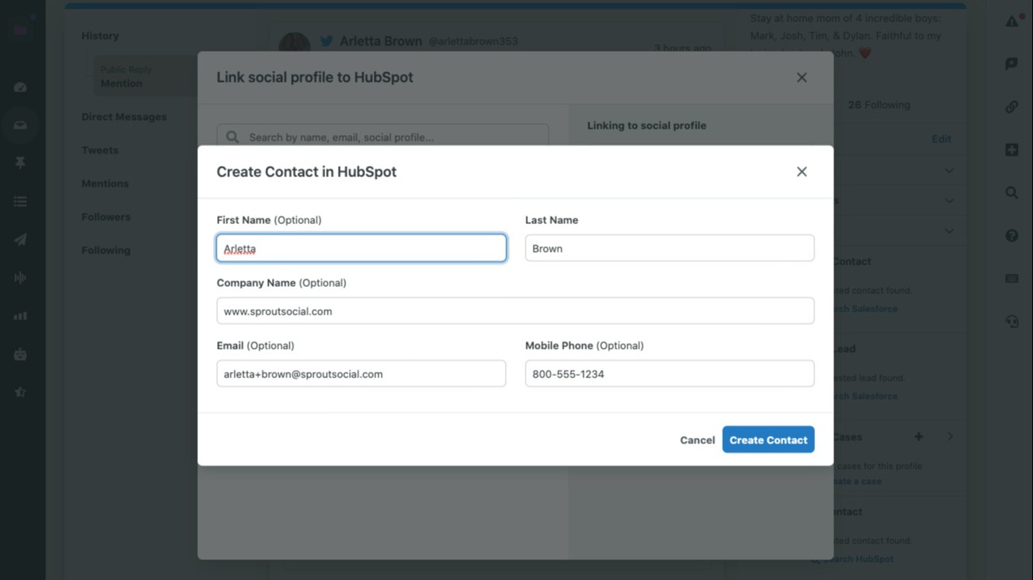Open the help question mark icon
The width and height of the screenshot is (1033, 580).
[x=1012, y=235]
